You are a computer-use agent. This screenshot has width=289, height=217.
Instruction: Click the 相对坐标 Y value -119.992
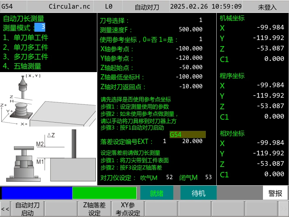click(268, 153)
